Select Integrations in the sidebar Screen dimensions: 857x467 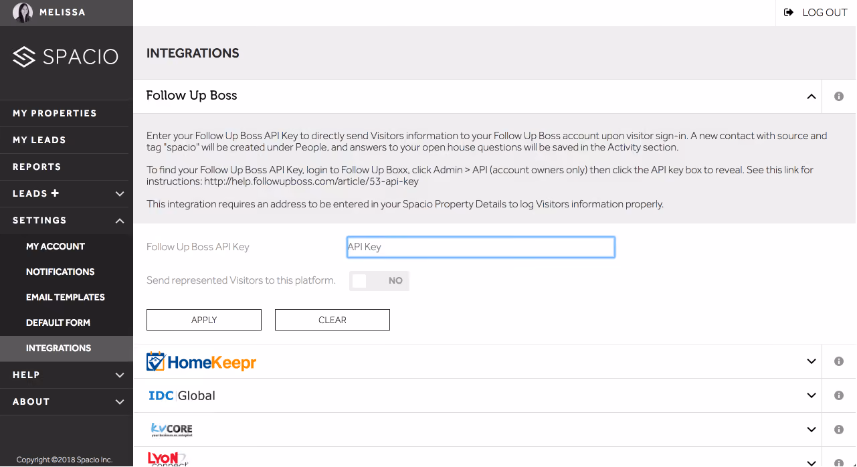coord(66,348)
